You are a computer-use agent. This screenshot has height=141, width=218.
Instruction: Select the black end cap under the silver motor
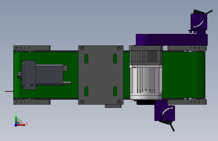coord(146,102)
